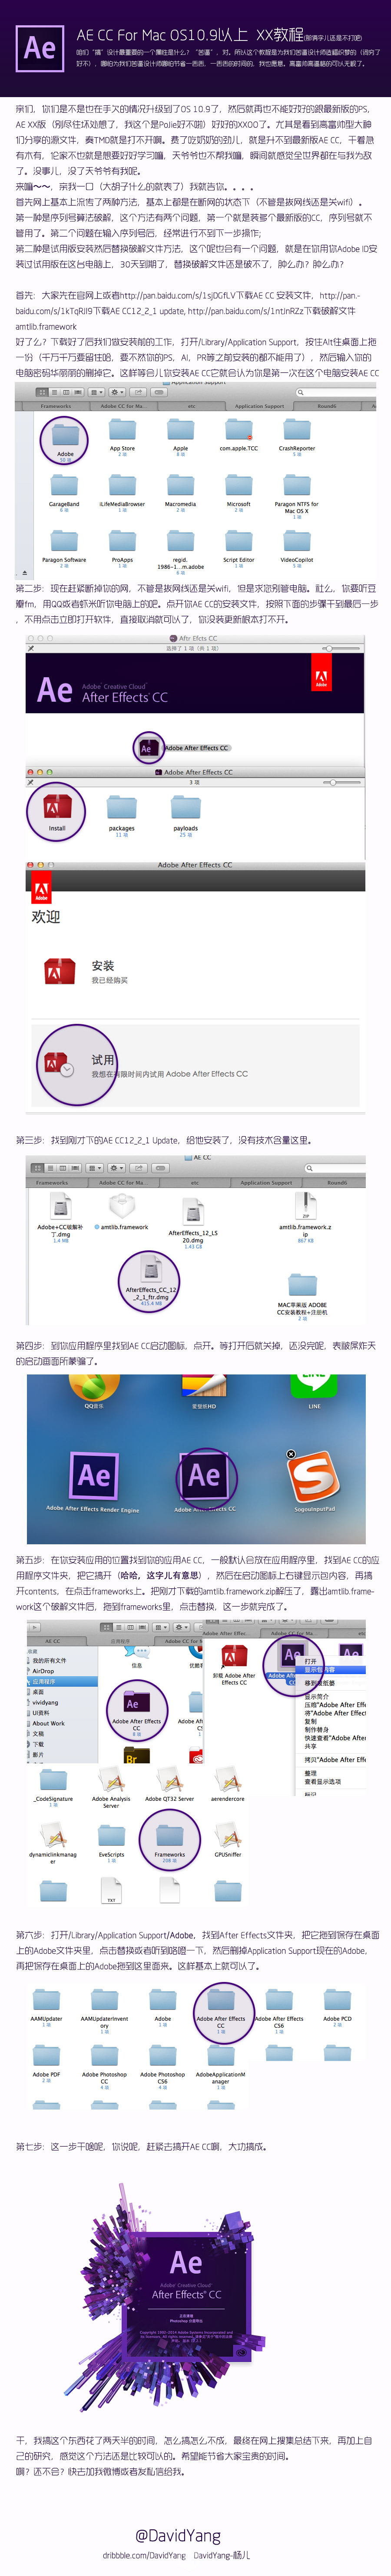The image size is (391, 2576).
Task: Launch the Install icon in the disk image
Action: coord(57,811)
